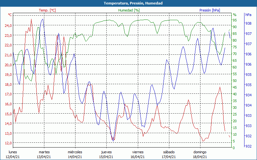Click the miércoles 14/04/21 date label
257x160 pixels.
(x=75, y=155)
